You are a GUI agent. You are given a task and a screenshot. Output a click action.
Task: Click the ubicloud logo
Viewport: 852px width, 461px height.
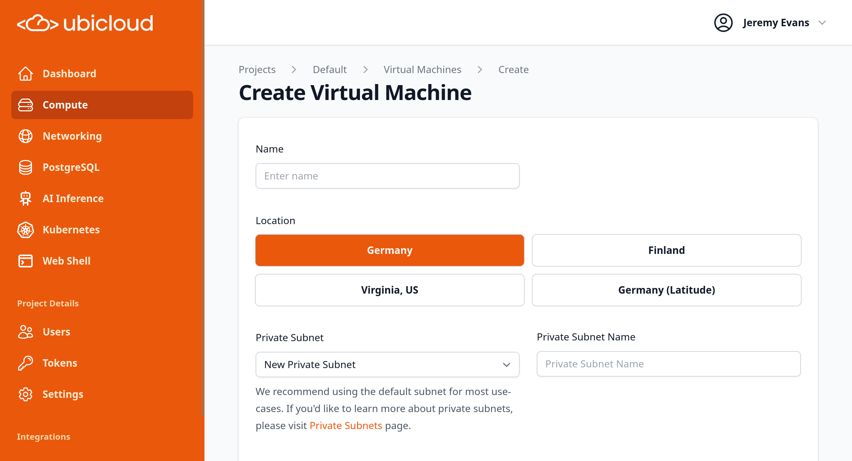[85, 23]
